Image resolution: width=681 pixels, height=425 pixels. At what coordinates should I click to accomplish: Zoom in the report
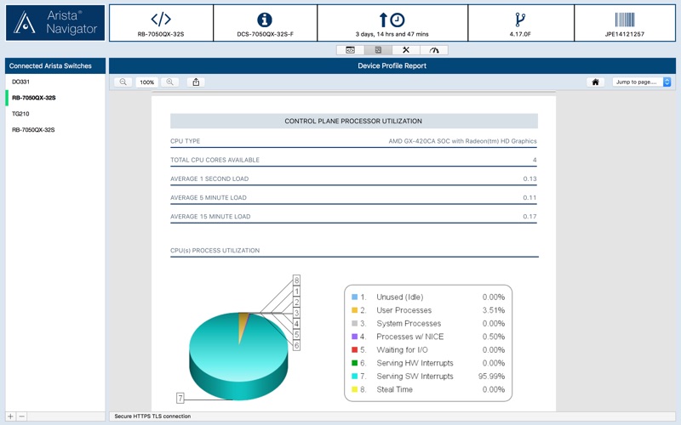169,82
